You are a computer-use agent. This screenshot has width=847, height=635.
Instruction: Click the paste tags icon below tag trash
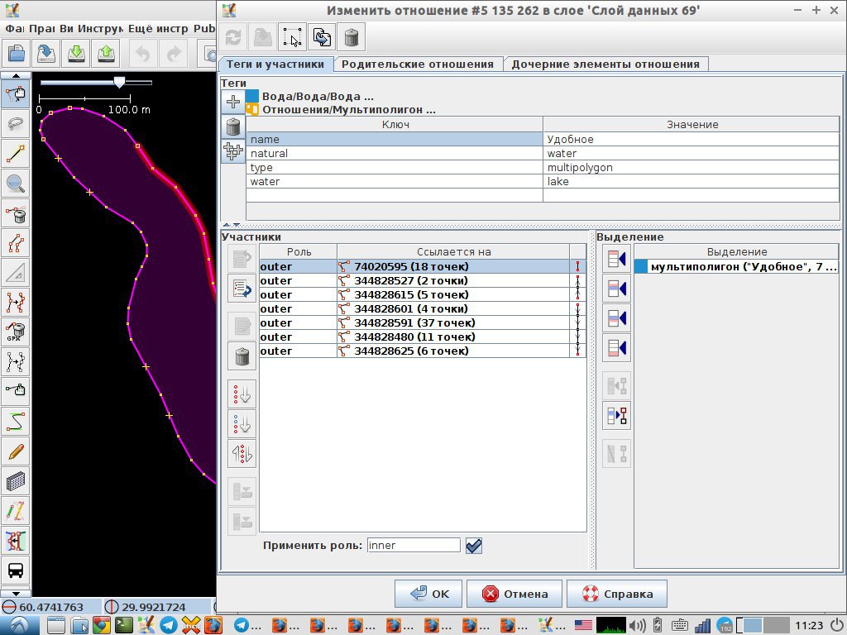pos(233,152)
